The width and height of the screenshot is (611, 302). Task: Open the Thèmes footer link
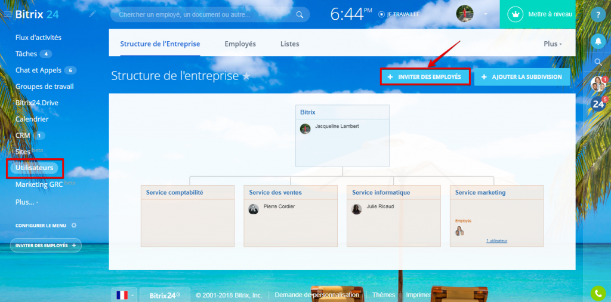point(384,295)
